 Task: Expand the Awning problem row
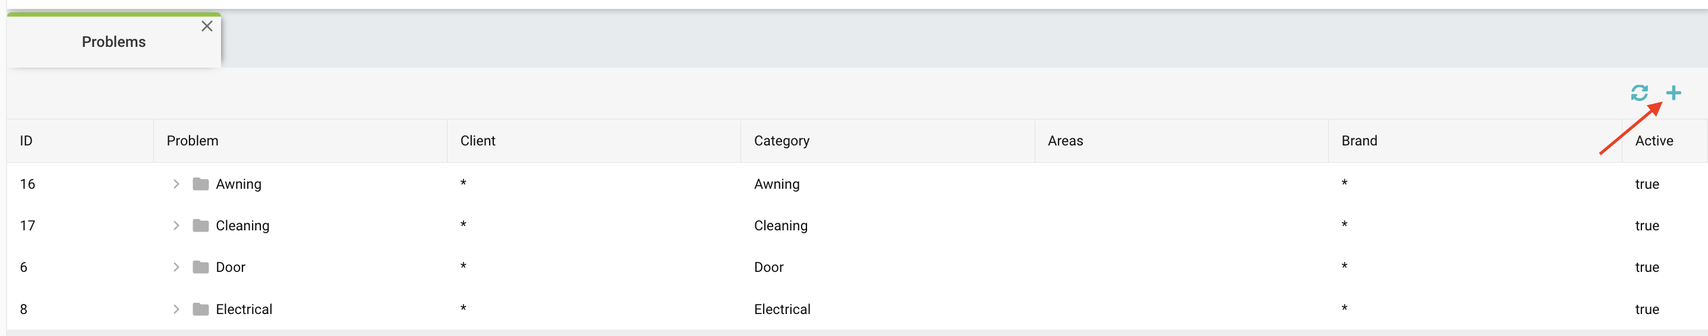176,183
